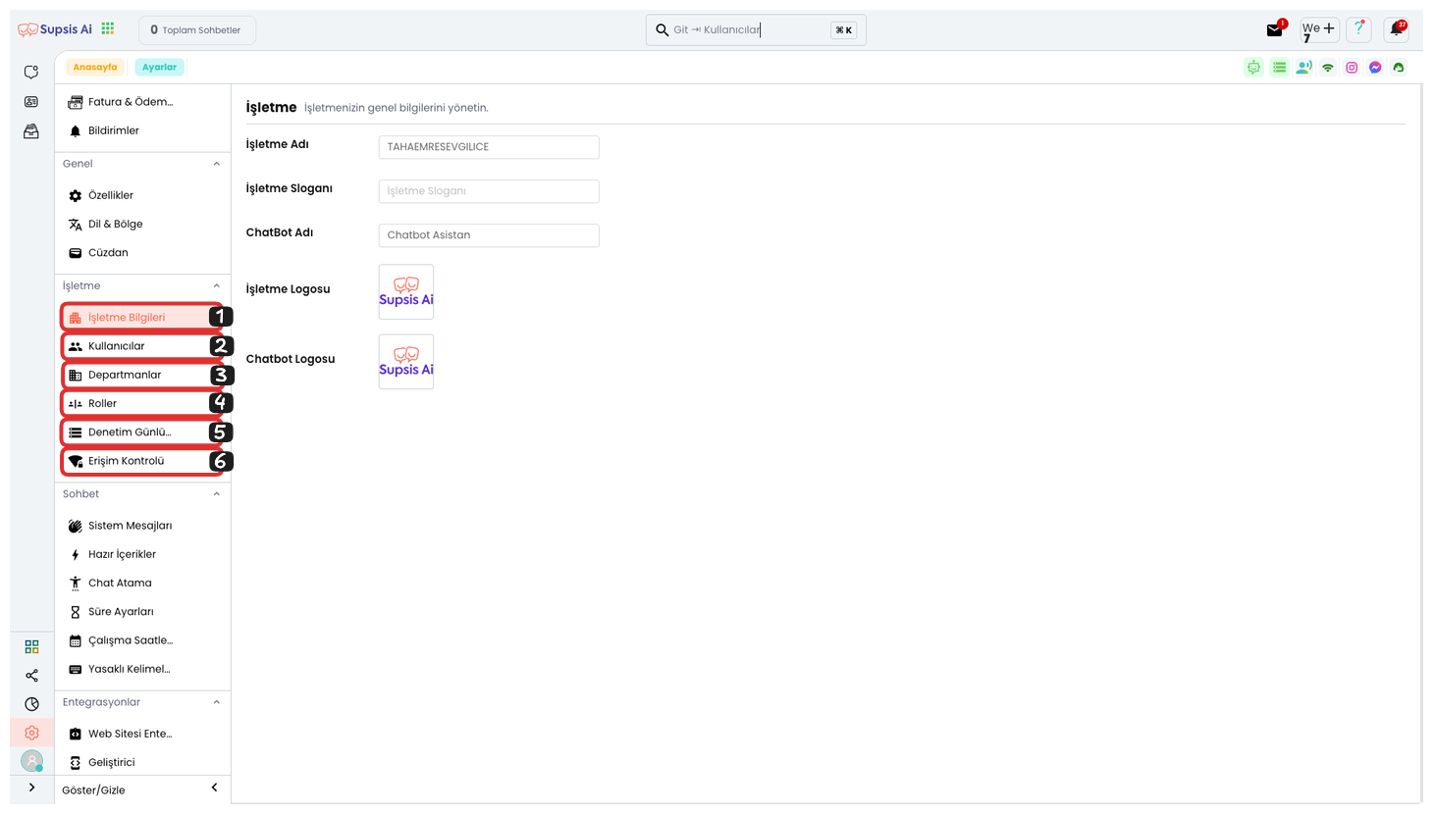Open Dil & Bölge settings
This screenshot has height=814, width=1433.
[x=142, y=224]
